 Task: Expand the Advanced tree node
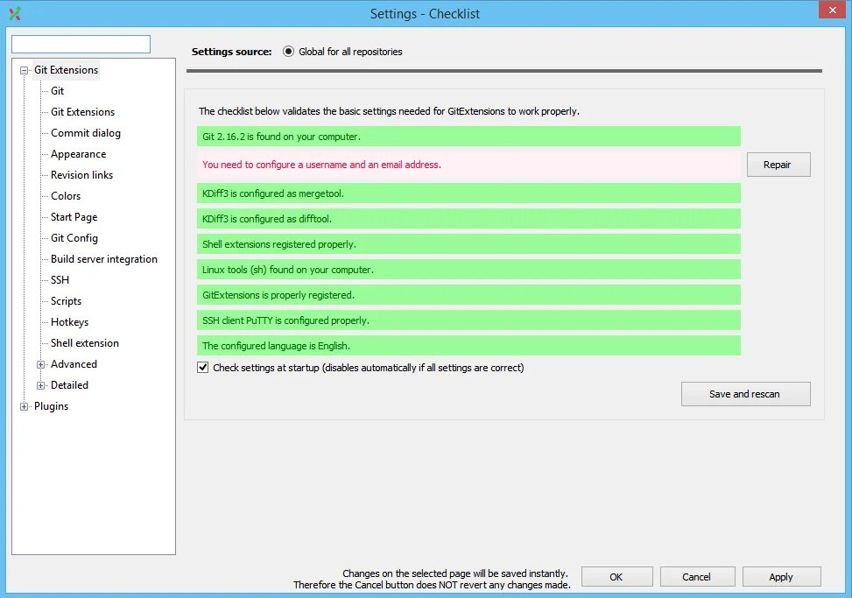pos(41,364)
